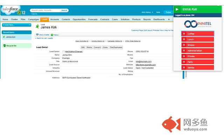Viewport: 224px width, 140px height.
Task: Click the green play status icon
Action: point(177,9)
